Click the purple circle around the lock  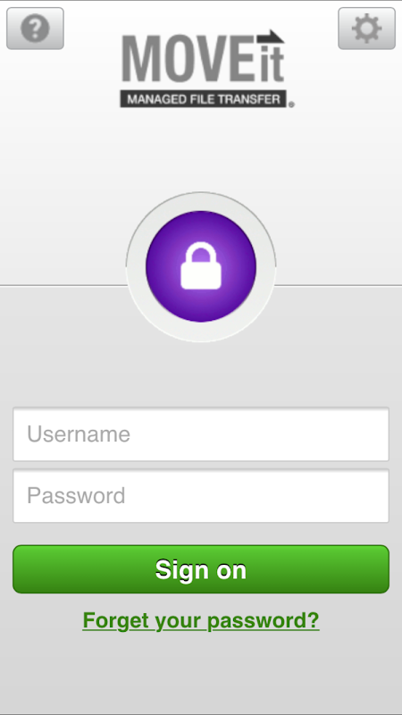click(x=201, y=266)
